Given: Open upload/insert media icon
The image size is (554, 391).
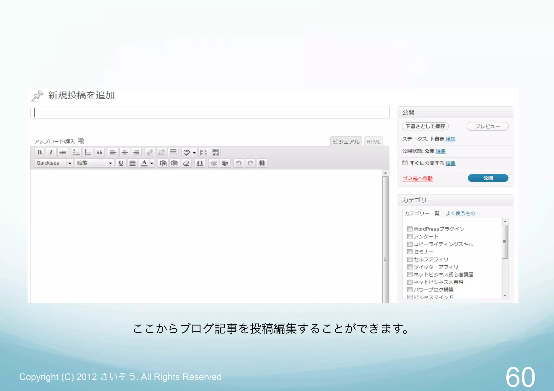Looking at the screenshot, I should pos(81,141).
